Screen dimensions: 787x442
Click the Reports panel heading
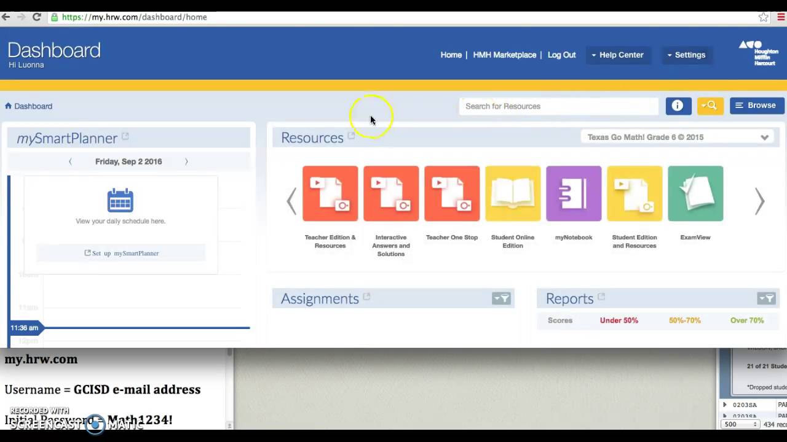point(570,298)
